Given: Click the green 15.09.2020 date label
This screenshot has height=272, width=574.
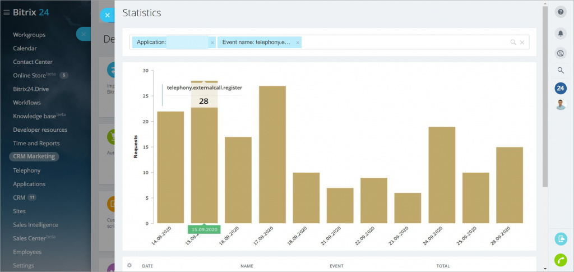Looking at the screenshot, I should (204, 229).
